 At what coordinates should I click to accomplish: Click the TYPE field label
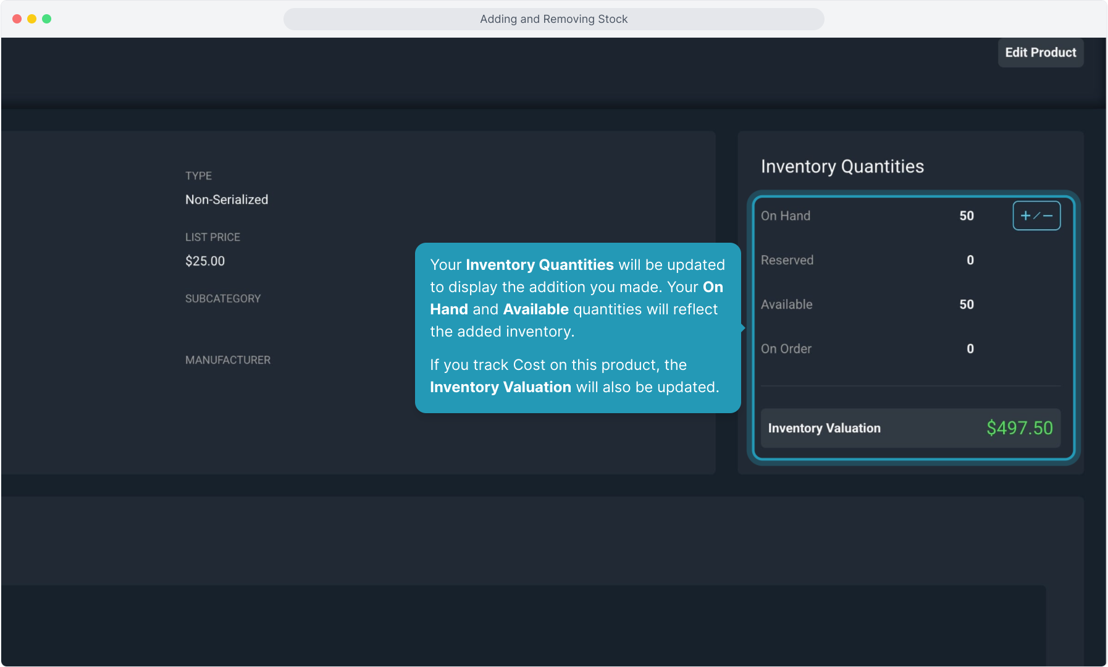(x=198, y=176)
